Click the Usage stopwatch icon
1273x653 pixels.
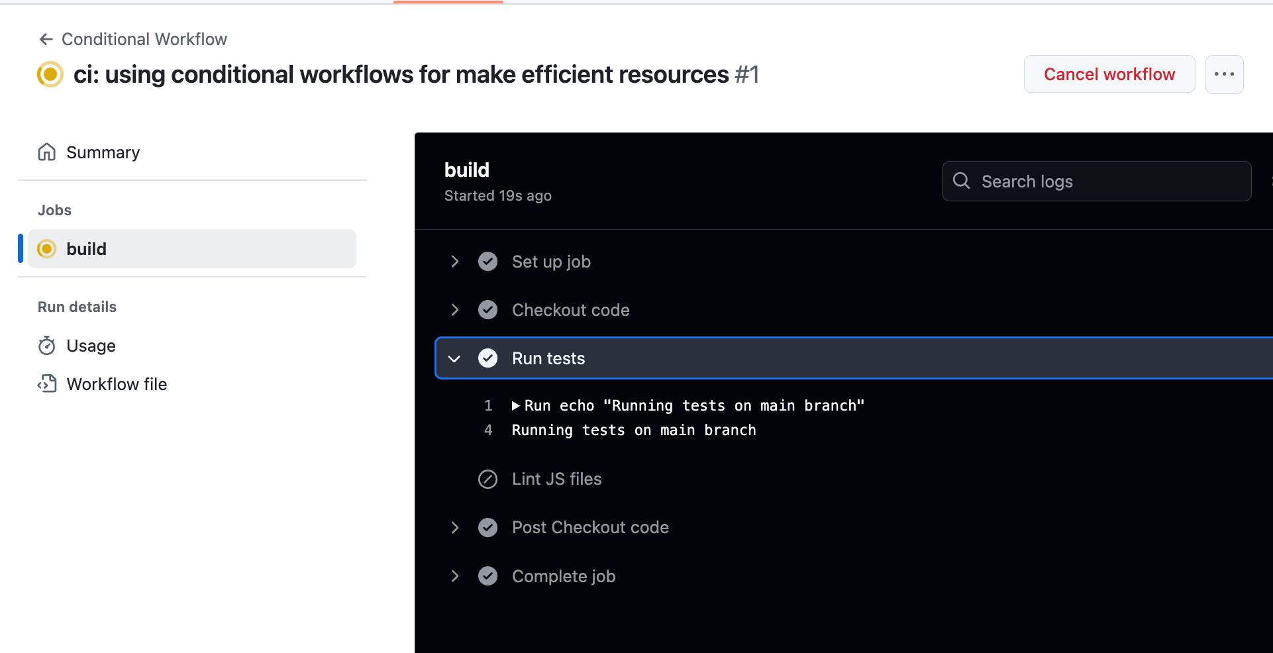(46, 346)
